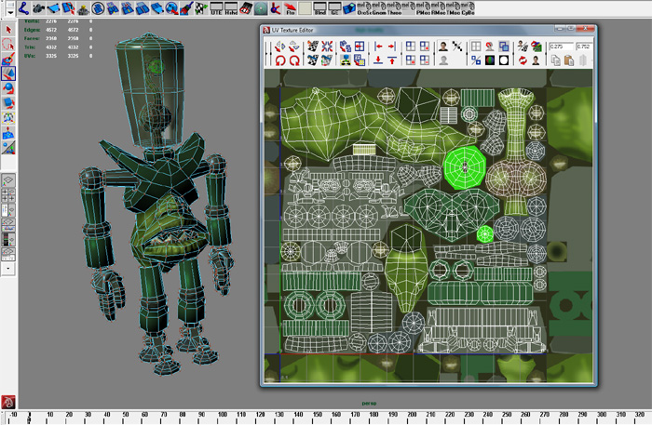Click frame 300 on the time slider
Image resolution: width=652 pixels, height=425 pixels.
pos(602,414)
